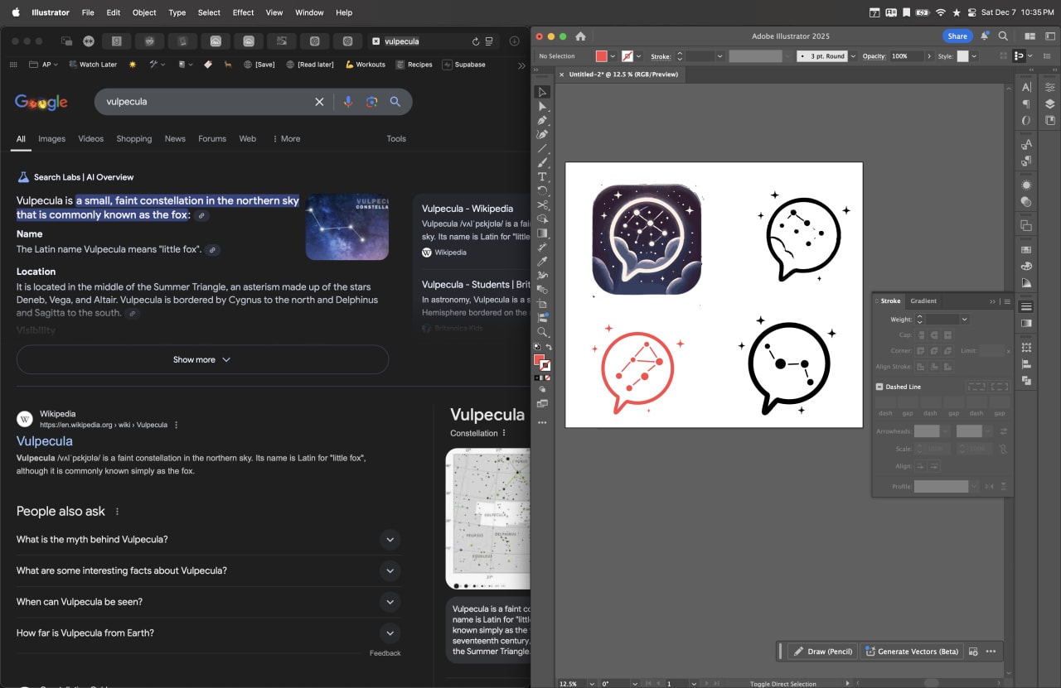This screenshot has height=688, width=1061.
Task: Open the Swatches panel icon
Action: coord(1028,250)
